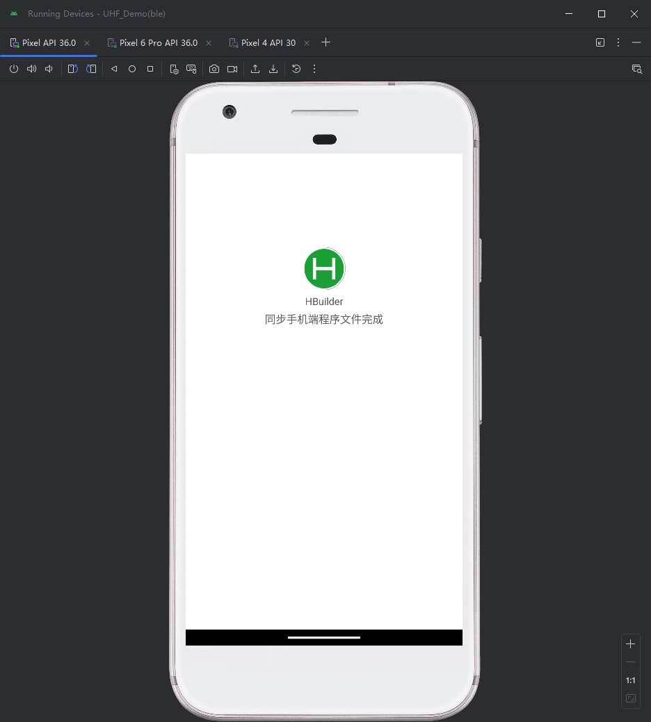Add a device with plus tab button
The width and height of the screenshot is (651, 722).
tap(325, 42)
